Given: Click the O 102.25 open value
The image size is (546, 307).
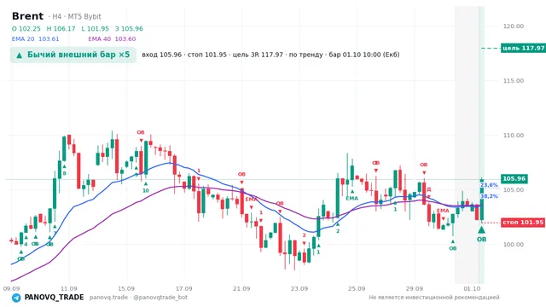Looking at the screenshot, I should 26,29.
